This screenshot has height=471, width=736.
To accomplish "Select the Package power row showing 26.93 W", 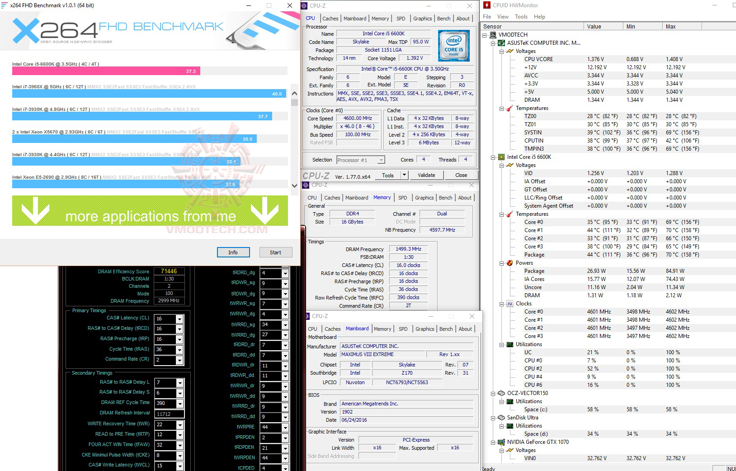I will coord(608,271).
